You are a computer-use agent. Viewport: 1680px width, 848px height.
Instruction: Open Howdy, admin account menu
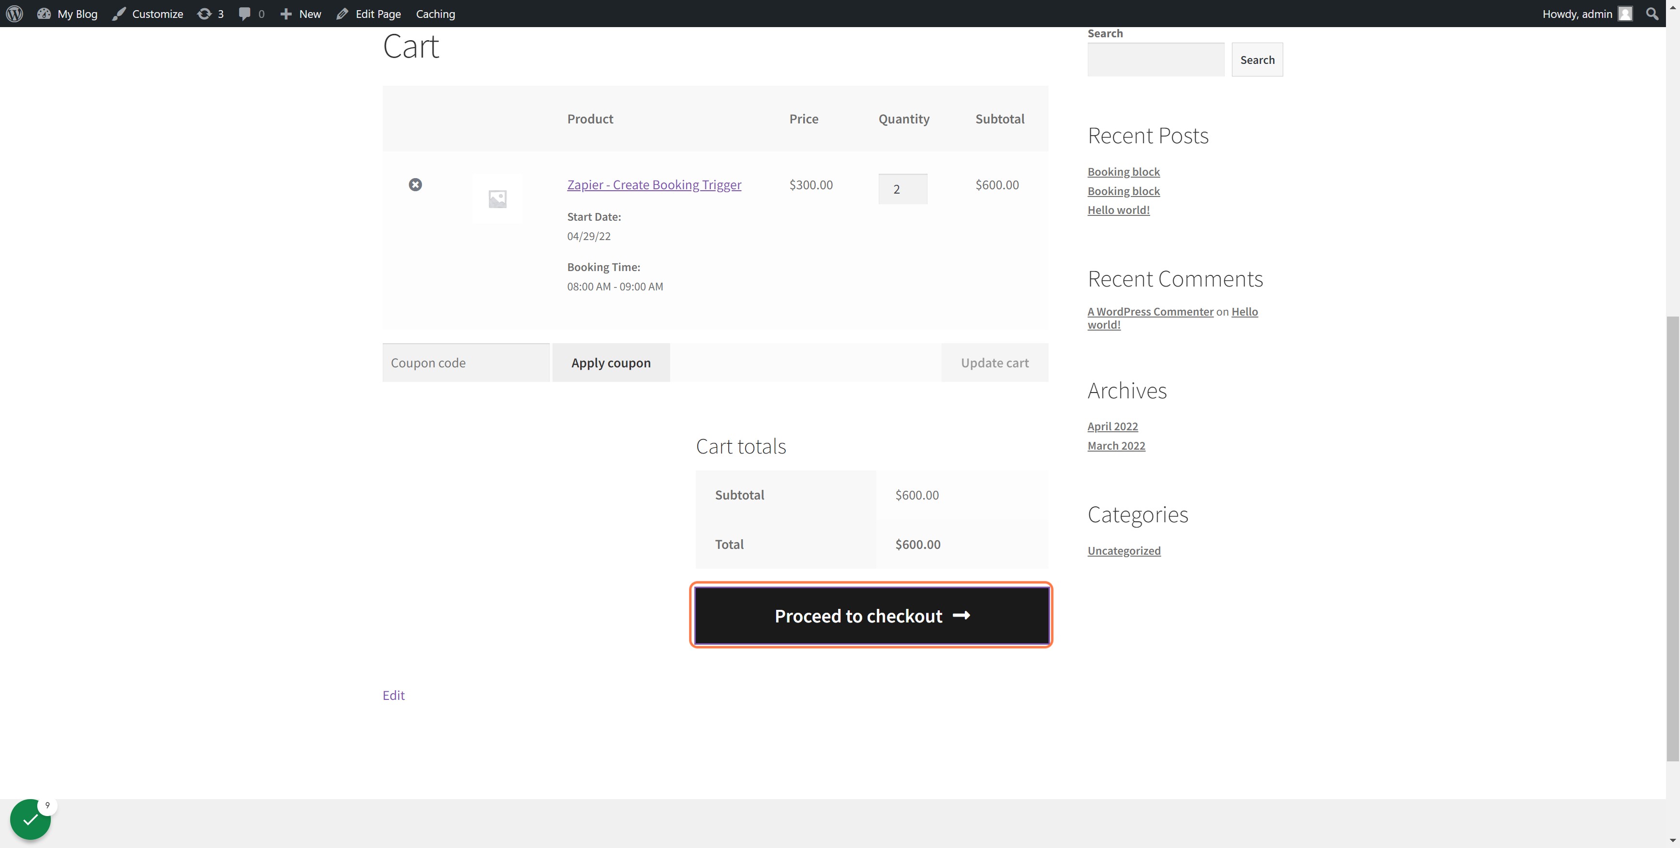[1587, 14]
